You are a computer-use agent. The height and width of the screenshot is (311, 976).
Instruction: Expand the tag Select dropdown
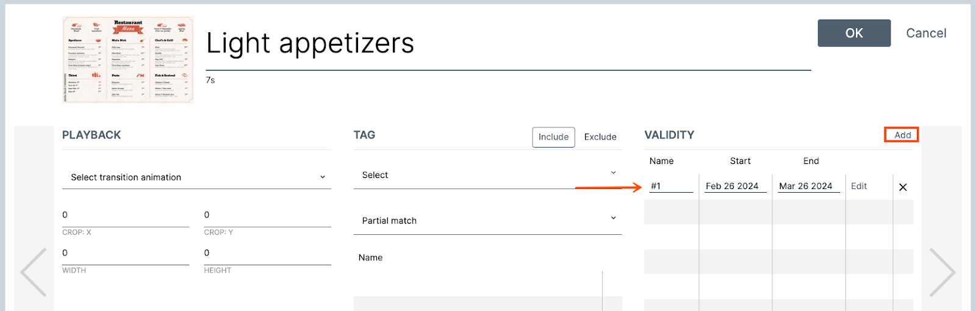point(487,175)
